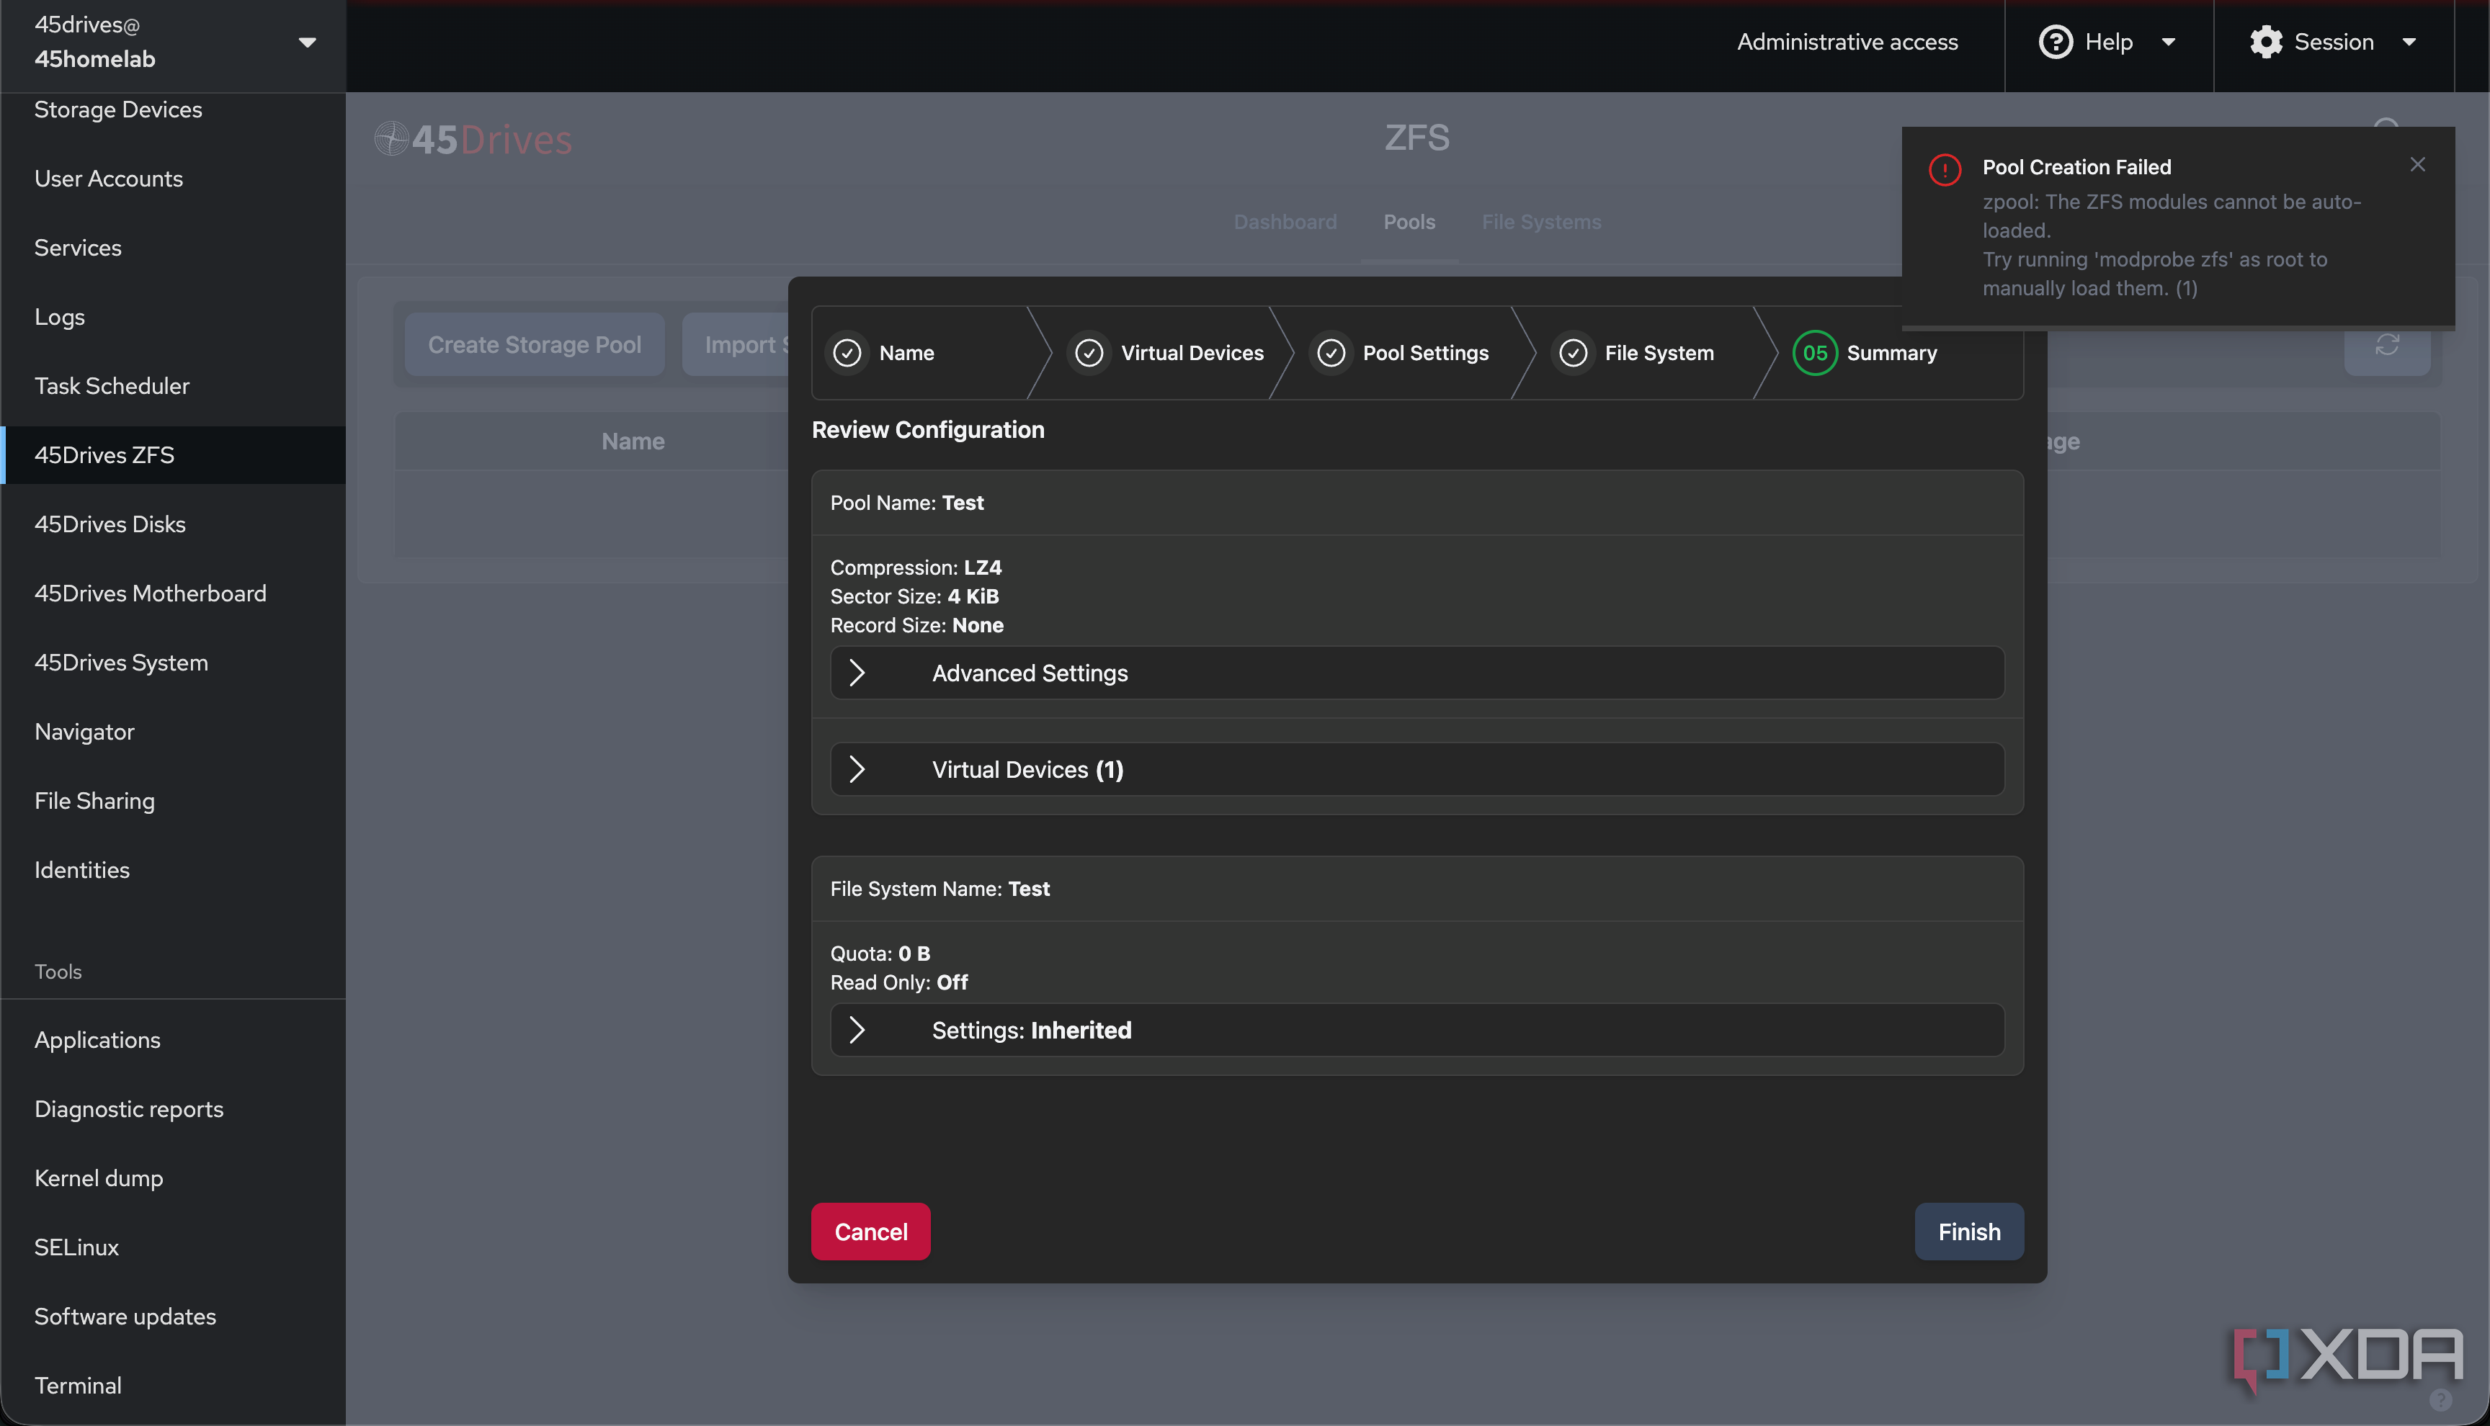Open Software updates in sidebar
Screen dimensions: 2490x1426
click(x=174, y=1317)
